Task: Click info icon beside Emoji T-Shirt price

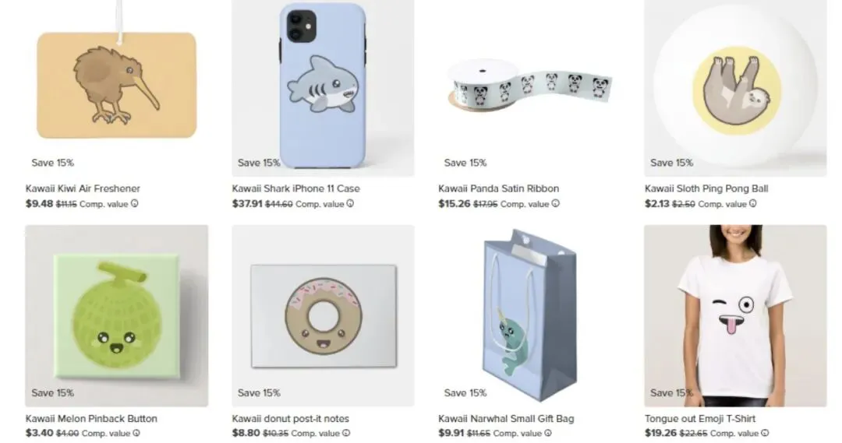Action: tap(765, 434)
